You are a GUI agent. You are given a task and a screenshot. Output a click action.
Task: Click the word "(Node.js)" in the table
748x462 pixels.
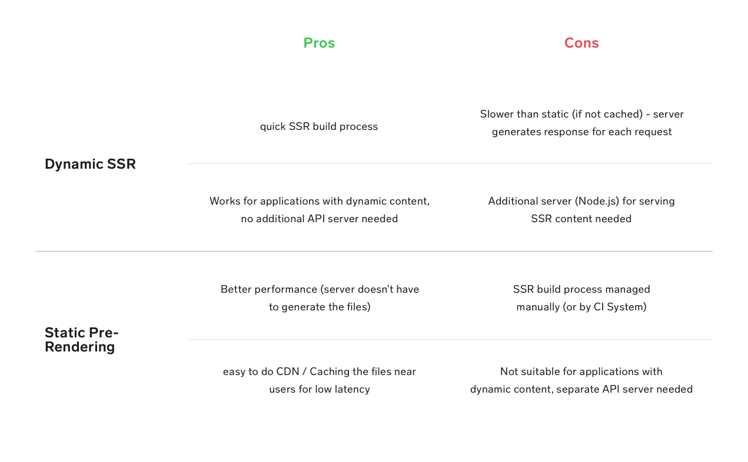coord(598,201)
